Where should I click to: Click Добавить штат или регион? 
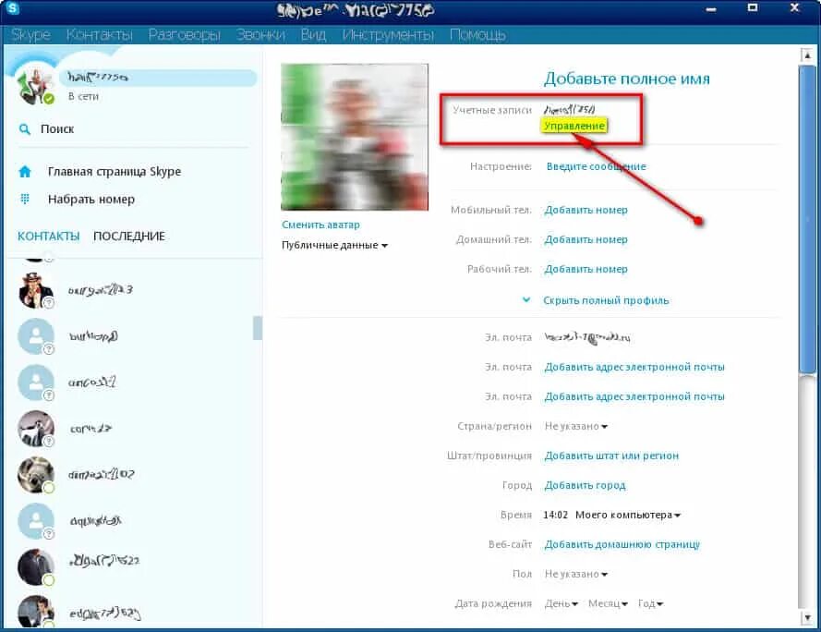coord(611,456)
